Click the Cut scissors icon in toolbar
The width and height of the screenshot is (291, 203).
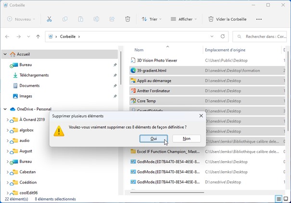click(x=49, y=19)
